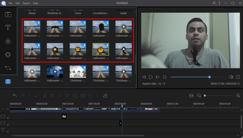Select the Christmas snowman element thumbnail
Viewport: 243px width, 138px height.
tap(78, 72)
